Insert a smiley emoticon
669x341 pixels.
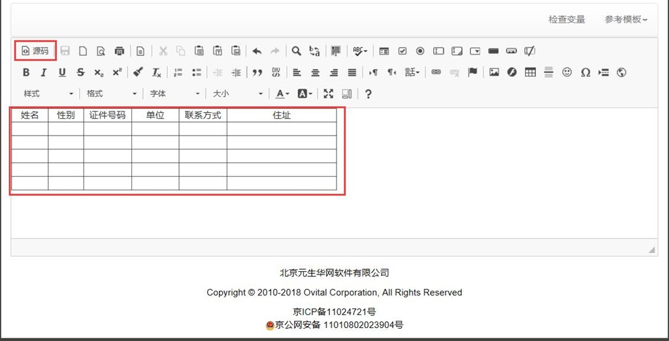coord(567,72)
